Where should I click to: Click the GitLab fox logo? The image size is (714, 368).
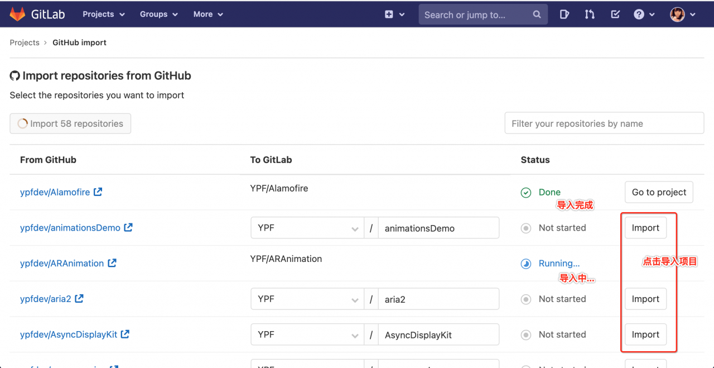click(x=18, y=14)
